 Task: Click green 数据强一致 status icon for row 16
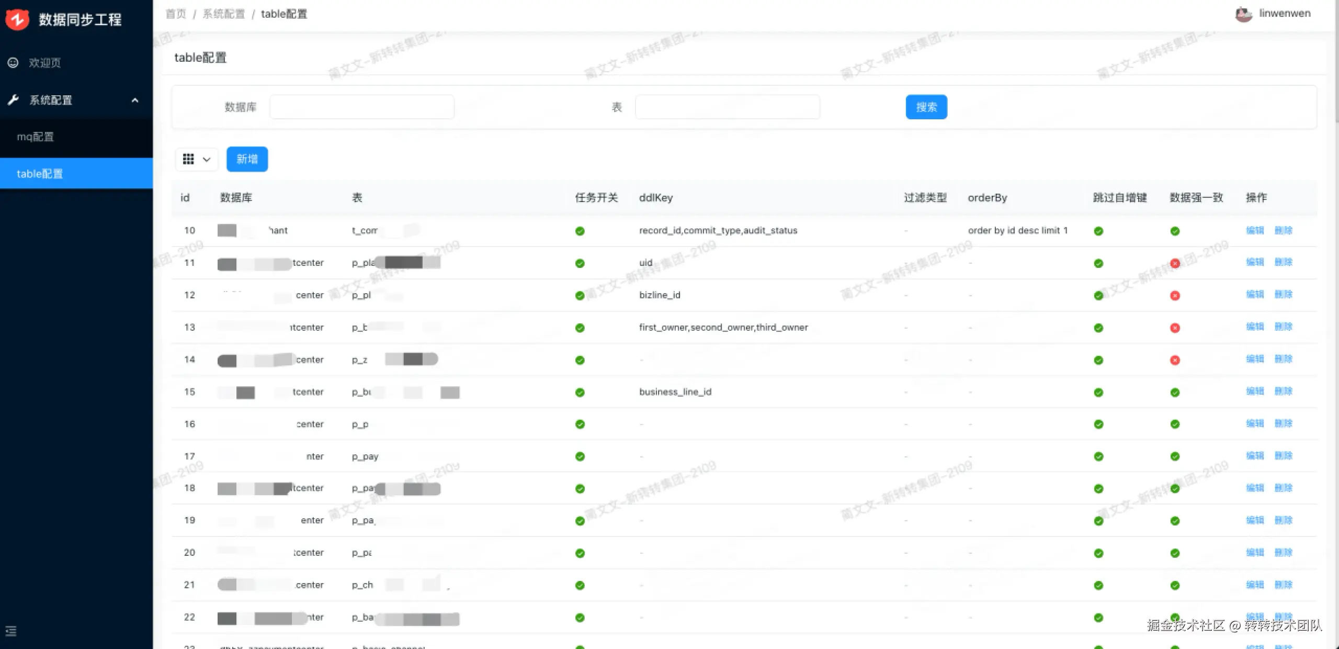pos(1175,424)
